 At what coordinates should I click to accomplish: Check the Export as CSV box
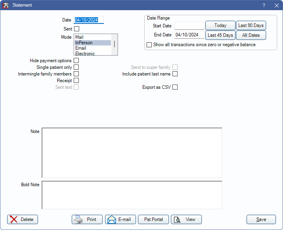click(x=175, y=87)
